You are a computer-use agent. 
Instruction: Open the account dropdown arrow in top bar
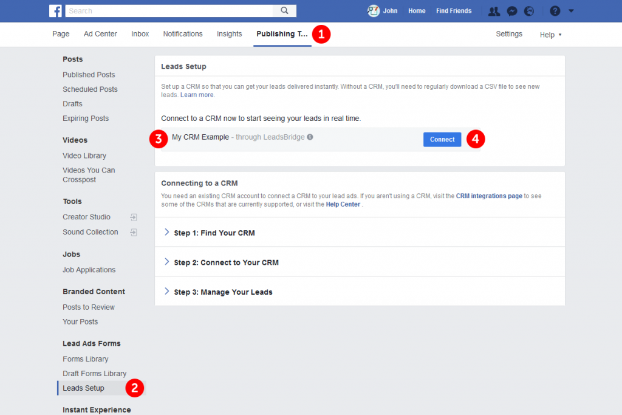571,11
